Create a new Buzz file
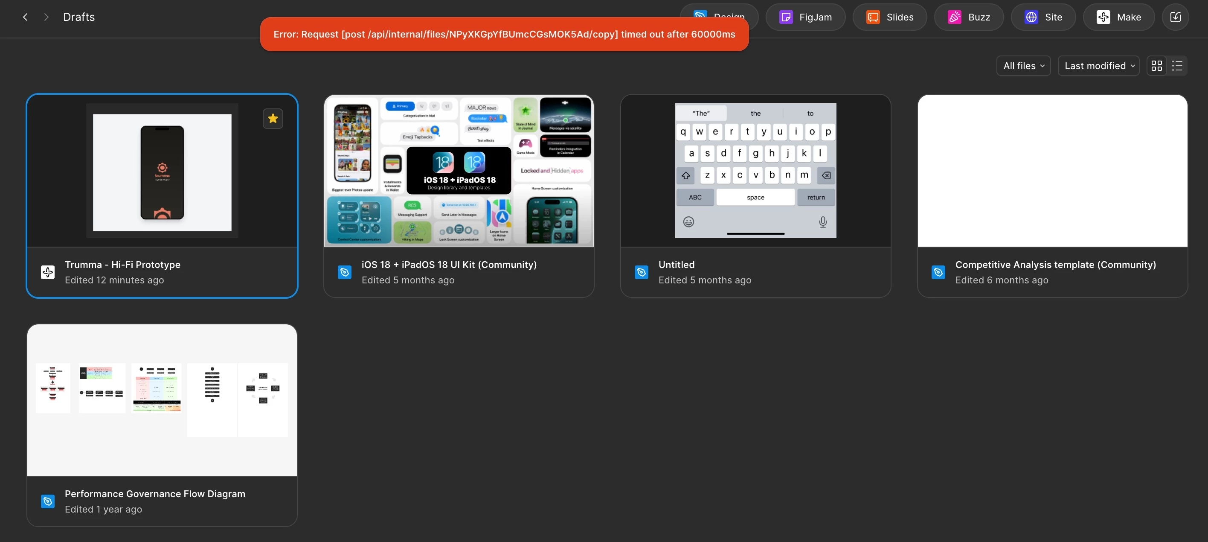Viewport: 1208px width, 542px height. pos(968,17)
